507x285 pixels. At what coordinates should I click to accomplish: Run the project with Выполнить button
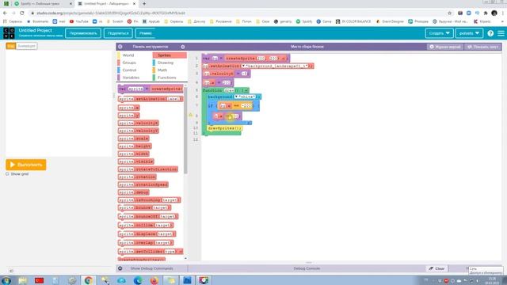26,165
